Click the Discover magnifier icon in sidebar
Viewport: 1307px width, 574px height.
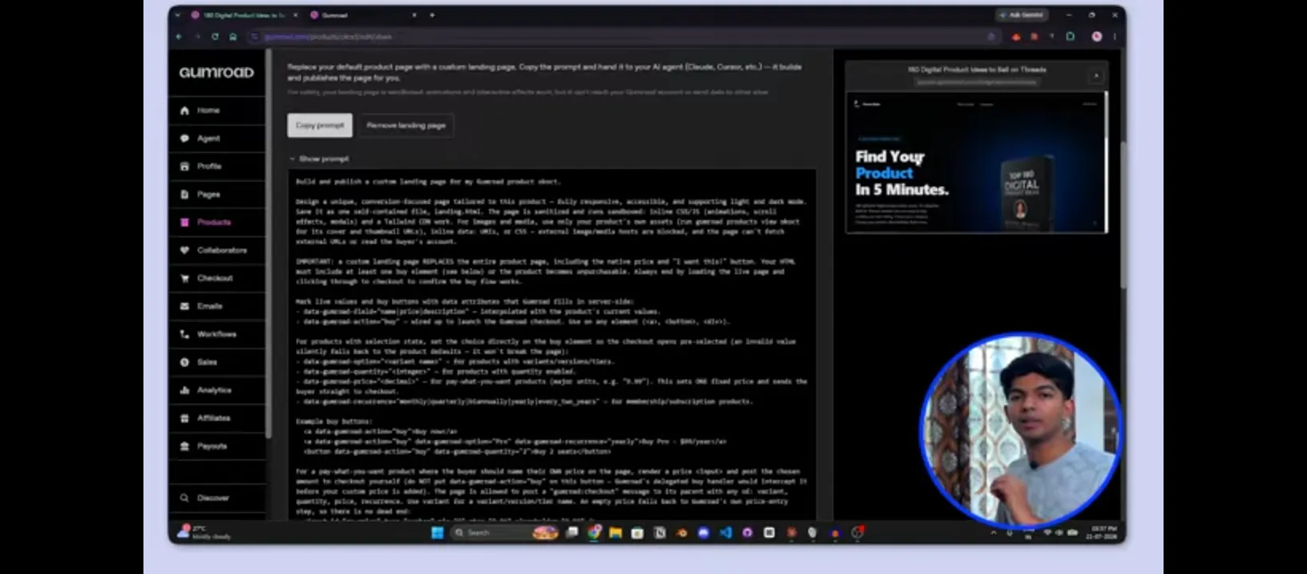point(185,497)
